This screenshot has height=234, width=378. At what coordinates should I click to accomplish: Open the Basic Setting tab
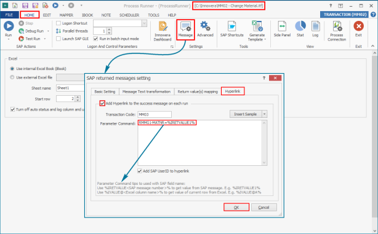tap(105, 92)
